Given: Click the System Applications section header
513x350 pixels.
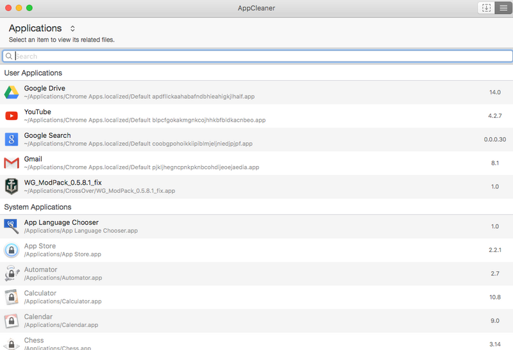Looking at the screenshot, I should pos(38,207).
